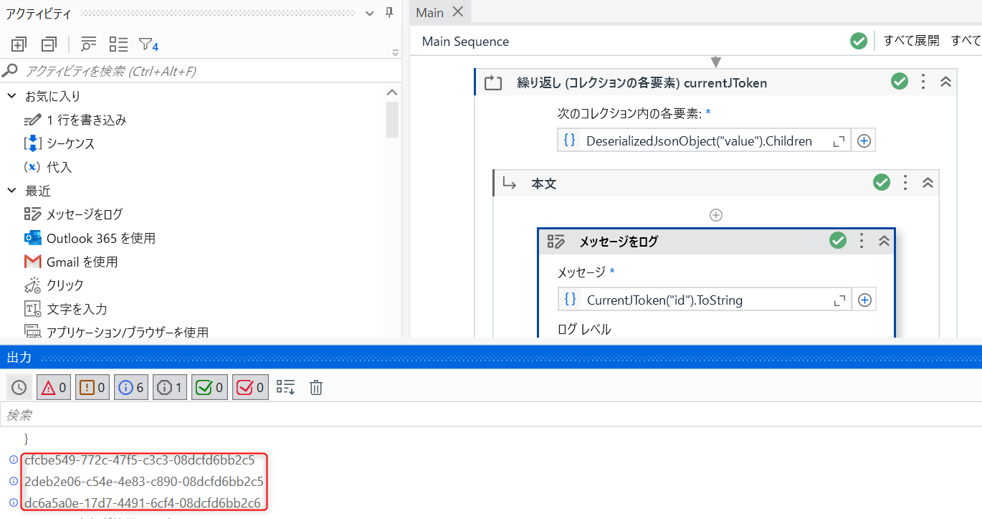The image size is (982, 519).
Task: Click the search-list view toolbar icon
Action: 88,44
